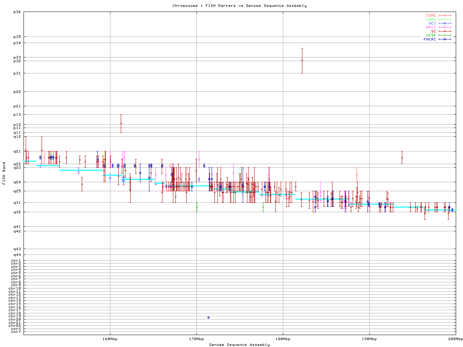
Task: Click the FHCRC legend square marker
Action: 445,39
